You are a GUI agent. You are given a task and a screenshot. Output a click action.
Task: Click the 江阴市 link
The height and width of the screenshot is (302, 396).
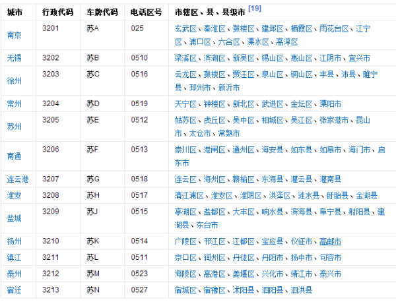pyautogui.click(x=331, y=58)
